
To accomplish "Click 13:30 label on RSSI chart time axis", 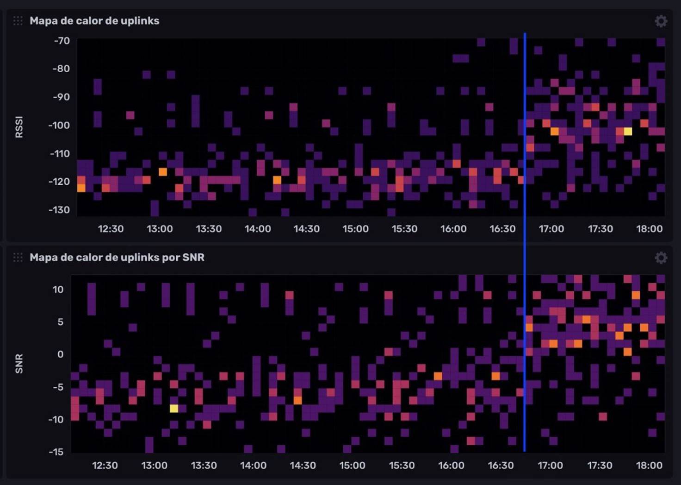I will coord(209,229).
